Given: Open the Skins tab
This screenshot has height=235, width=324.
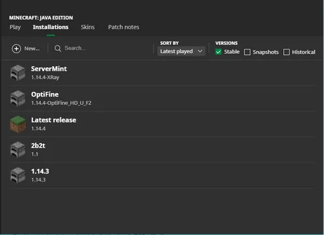Looking at the screenshot, I should (87, 27).
